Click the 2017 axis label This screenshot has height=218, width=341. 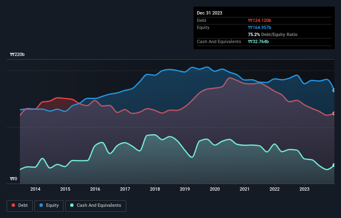click(x=125, y=189)
